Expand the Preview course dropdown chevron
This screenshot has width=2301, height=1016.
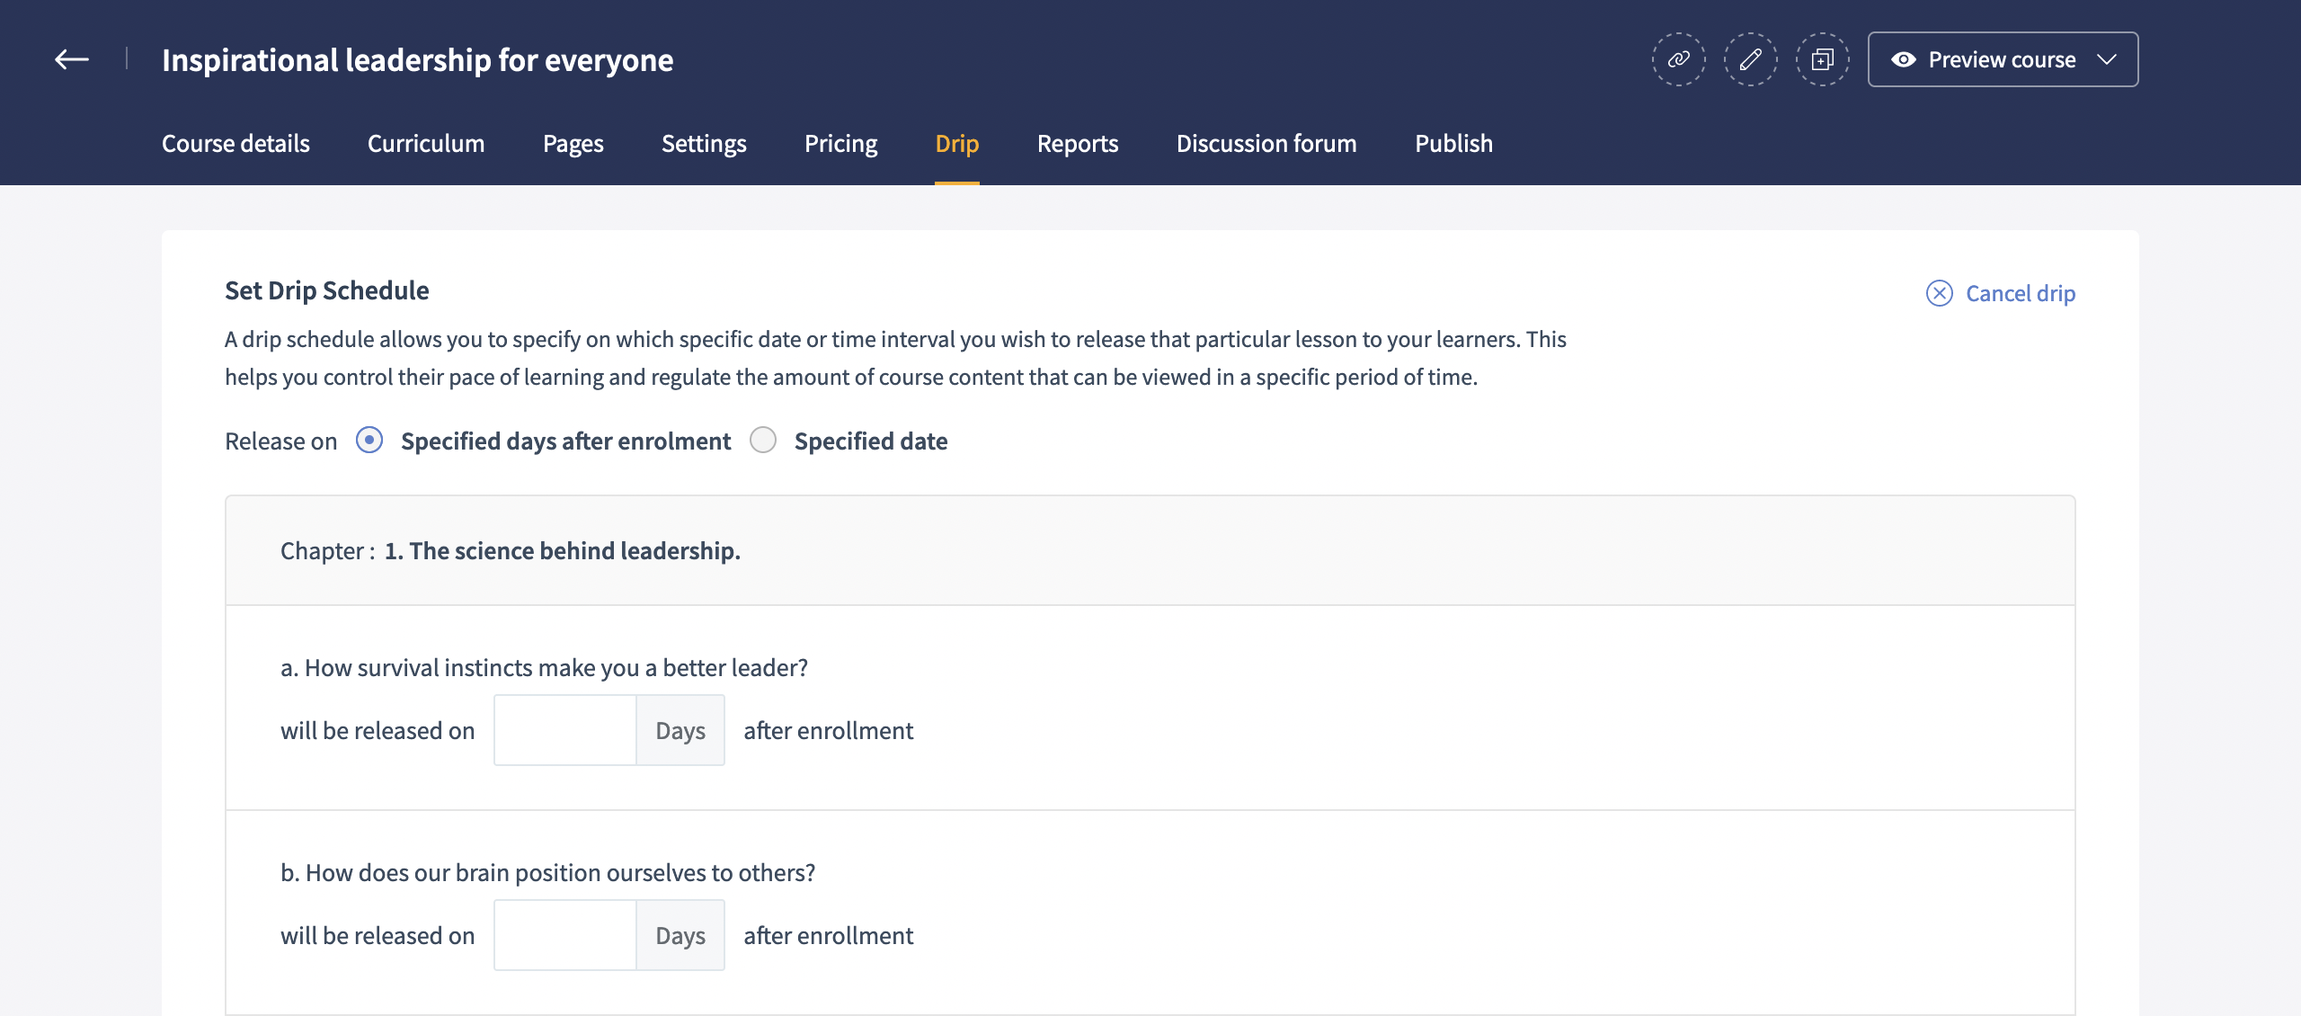click(2107, 59)
